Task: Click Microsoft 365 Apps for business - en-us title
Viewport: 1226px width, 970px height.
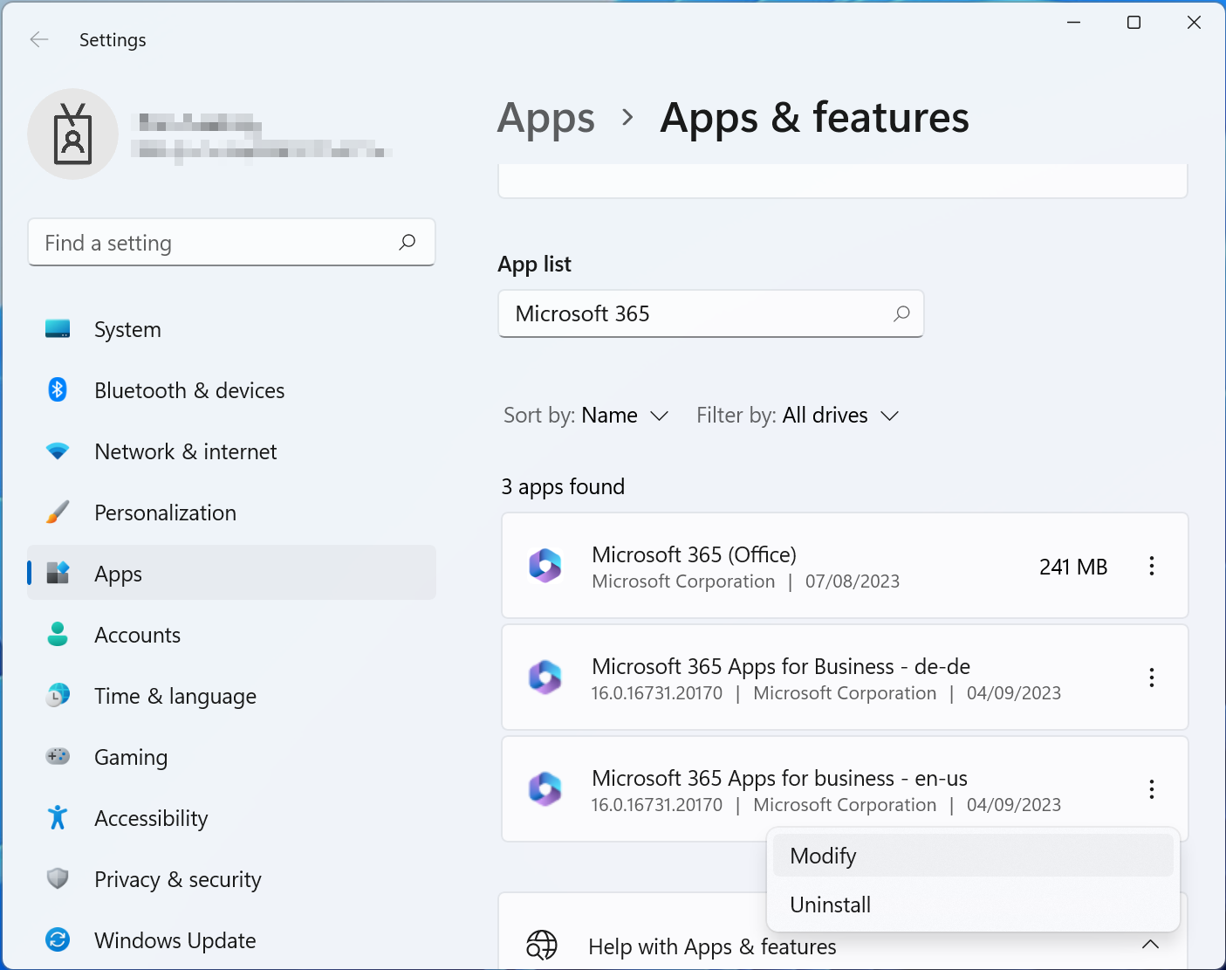Action: (779, 778)
